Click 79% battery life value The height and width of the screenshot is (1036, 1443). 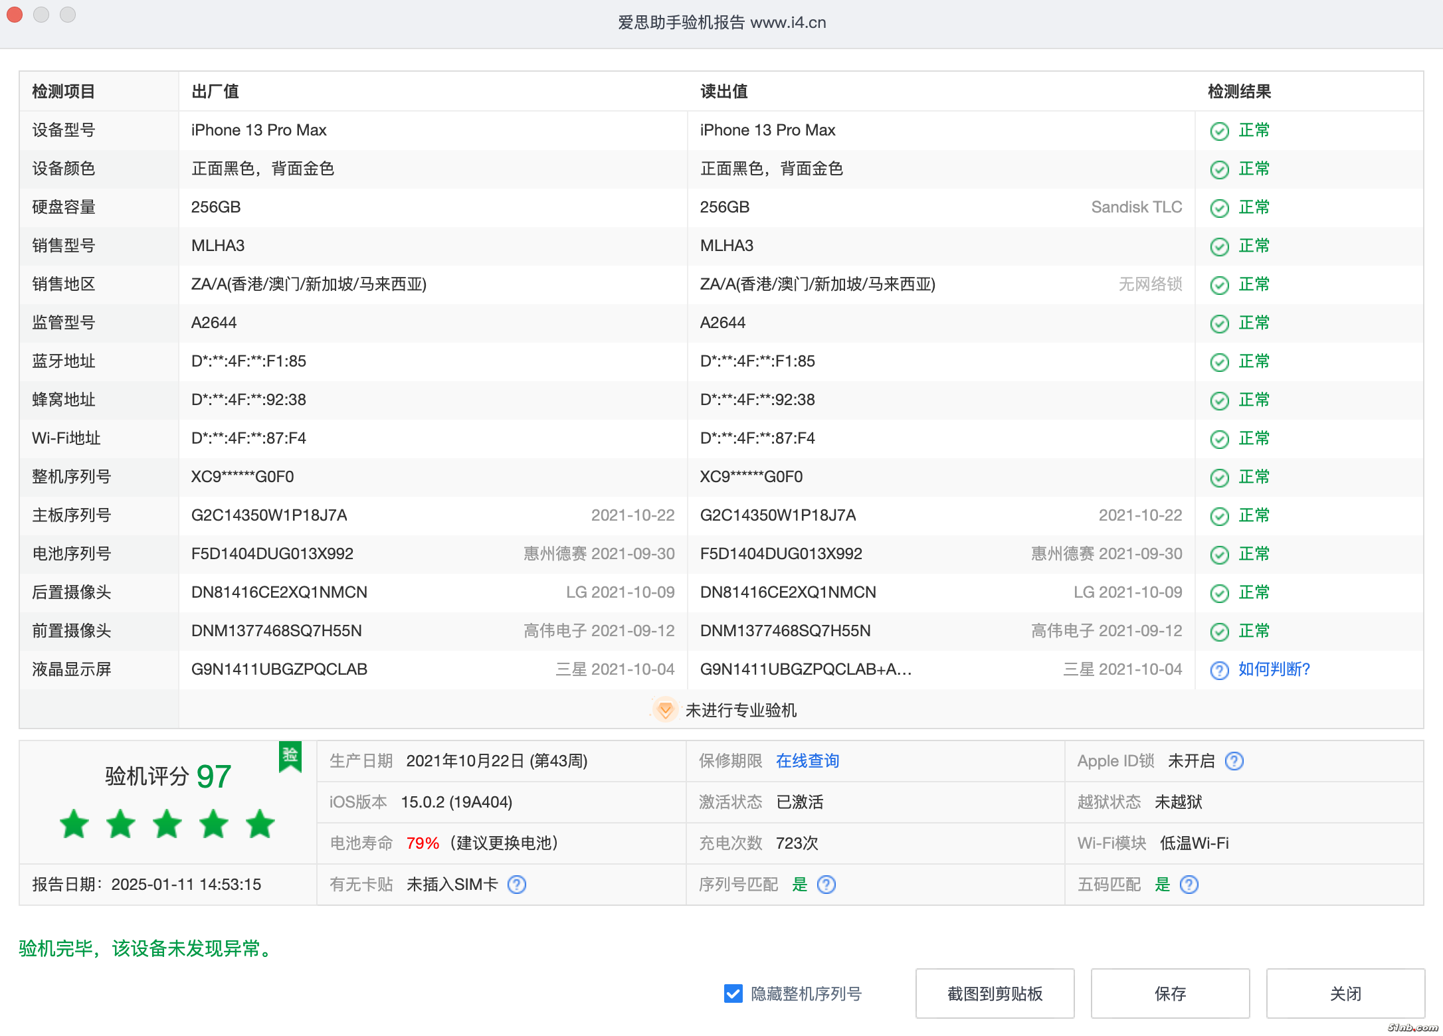[x=423, y=843]
